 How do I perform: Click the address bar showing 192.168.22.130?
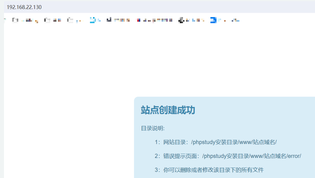coord(24,7)
